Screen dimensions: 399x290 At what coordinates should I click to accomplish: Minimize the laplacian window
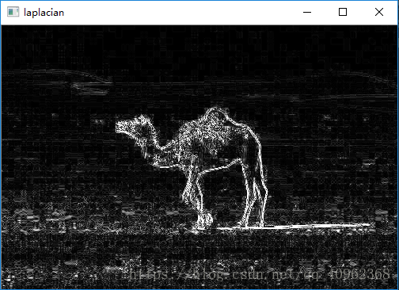(x=307, y=12)
